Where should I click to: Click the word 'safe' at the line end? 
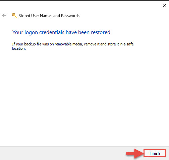(x=130, y=44)
